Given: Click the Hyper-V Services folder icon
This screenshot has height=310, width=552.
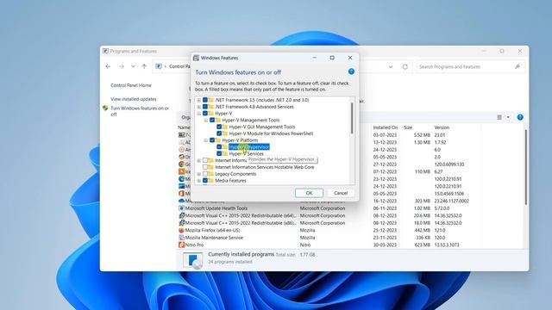Looking at the screenshot, I should (225, 153).
